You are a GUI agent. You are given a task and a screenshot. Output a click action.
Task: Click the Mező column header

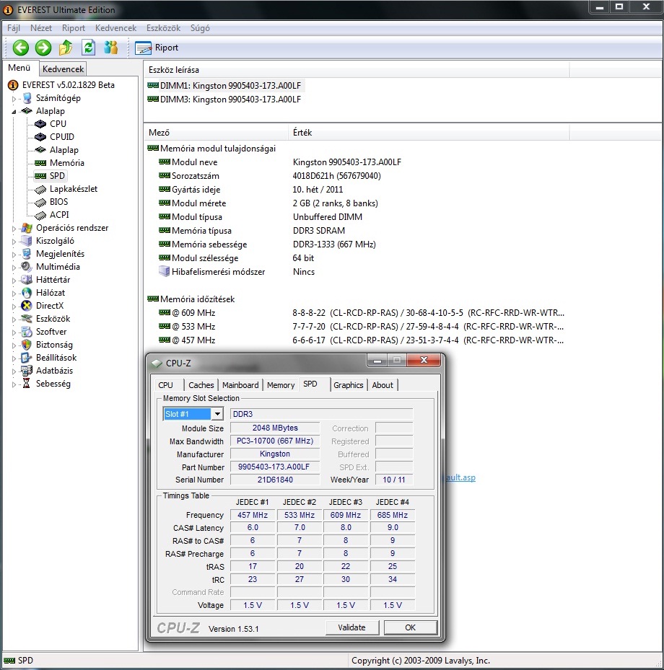tap(217, 133)
